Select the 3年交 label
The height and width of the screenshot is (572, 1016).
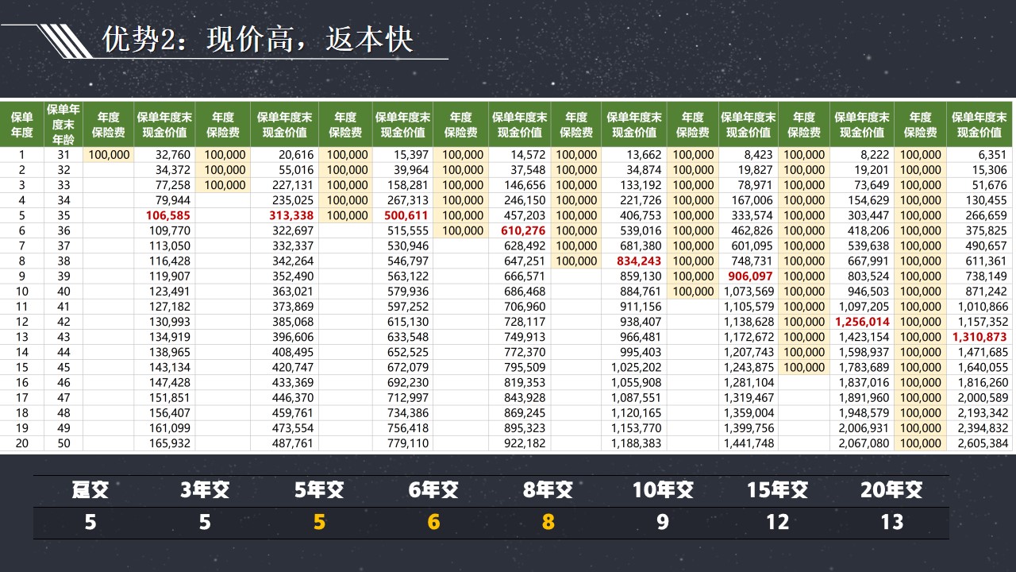(x=205, y=490)
